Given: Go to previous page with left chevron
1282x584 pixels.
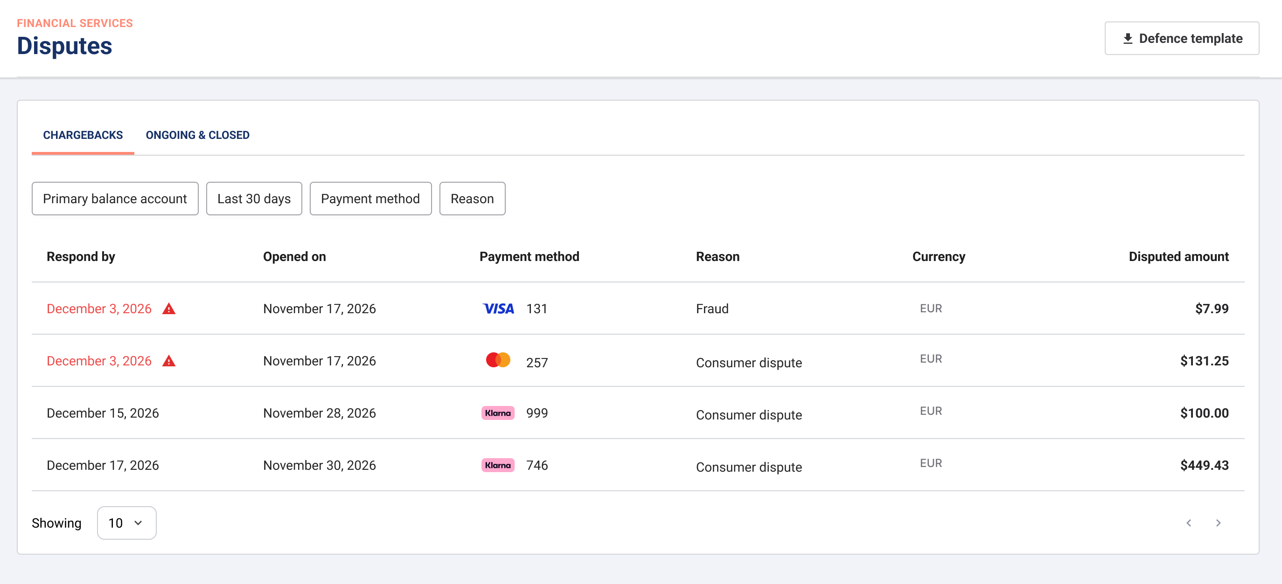Looking at the screenshot, I should click(x=1188, y=523).
